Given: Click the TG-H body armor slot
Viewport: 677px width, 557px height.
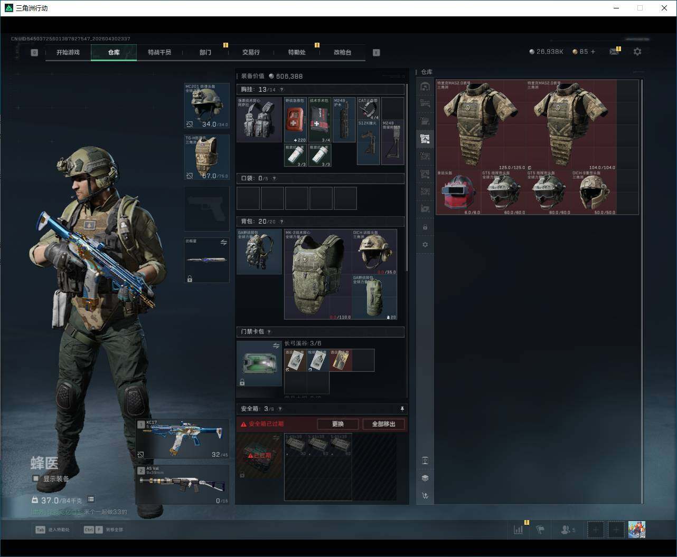Looking at the screenshot, I should point(206,157).
